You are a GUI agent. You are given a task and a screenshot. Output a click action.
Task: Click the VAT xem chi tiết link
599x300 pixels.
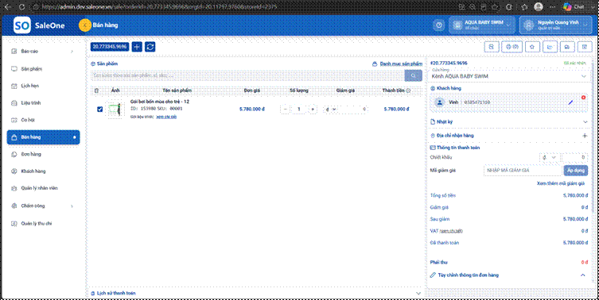point(451,231)
